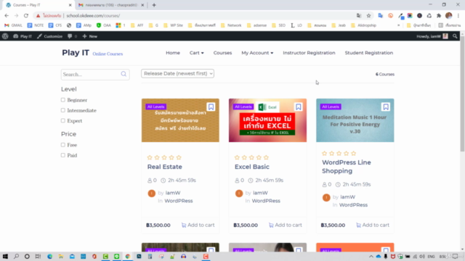
Task: Open the WordPress logo admin menu
Action: coord(5,36)
